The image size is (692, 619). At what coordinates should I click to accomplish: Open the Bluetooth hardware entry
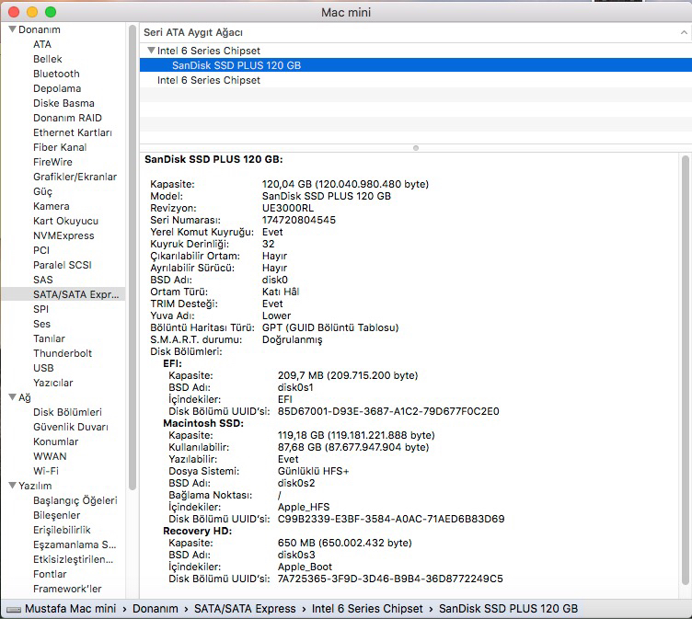[x=56, y=74]
